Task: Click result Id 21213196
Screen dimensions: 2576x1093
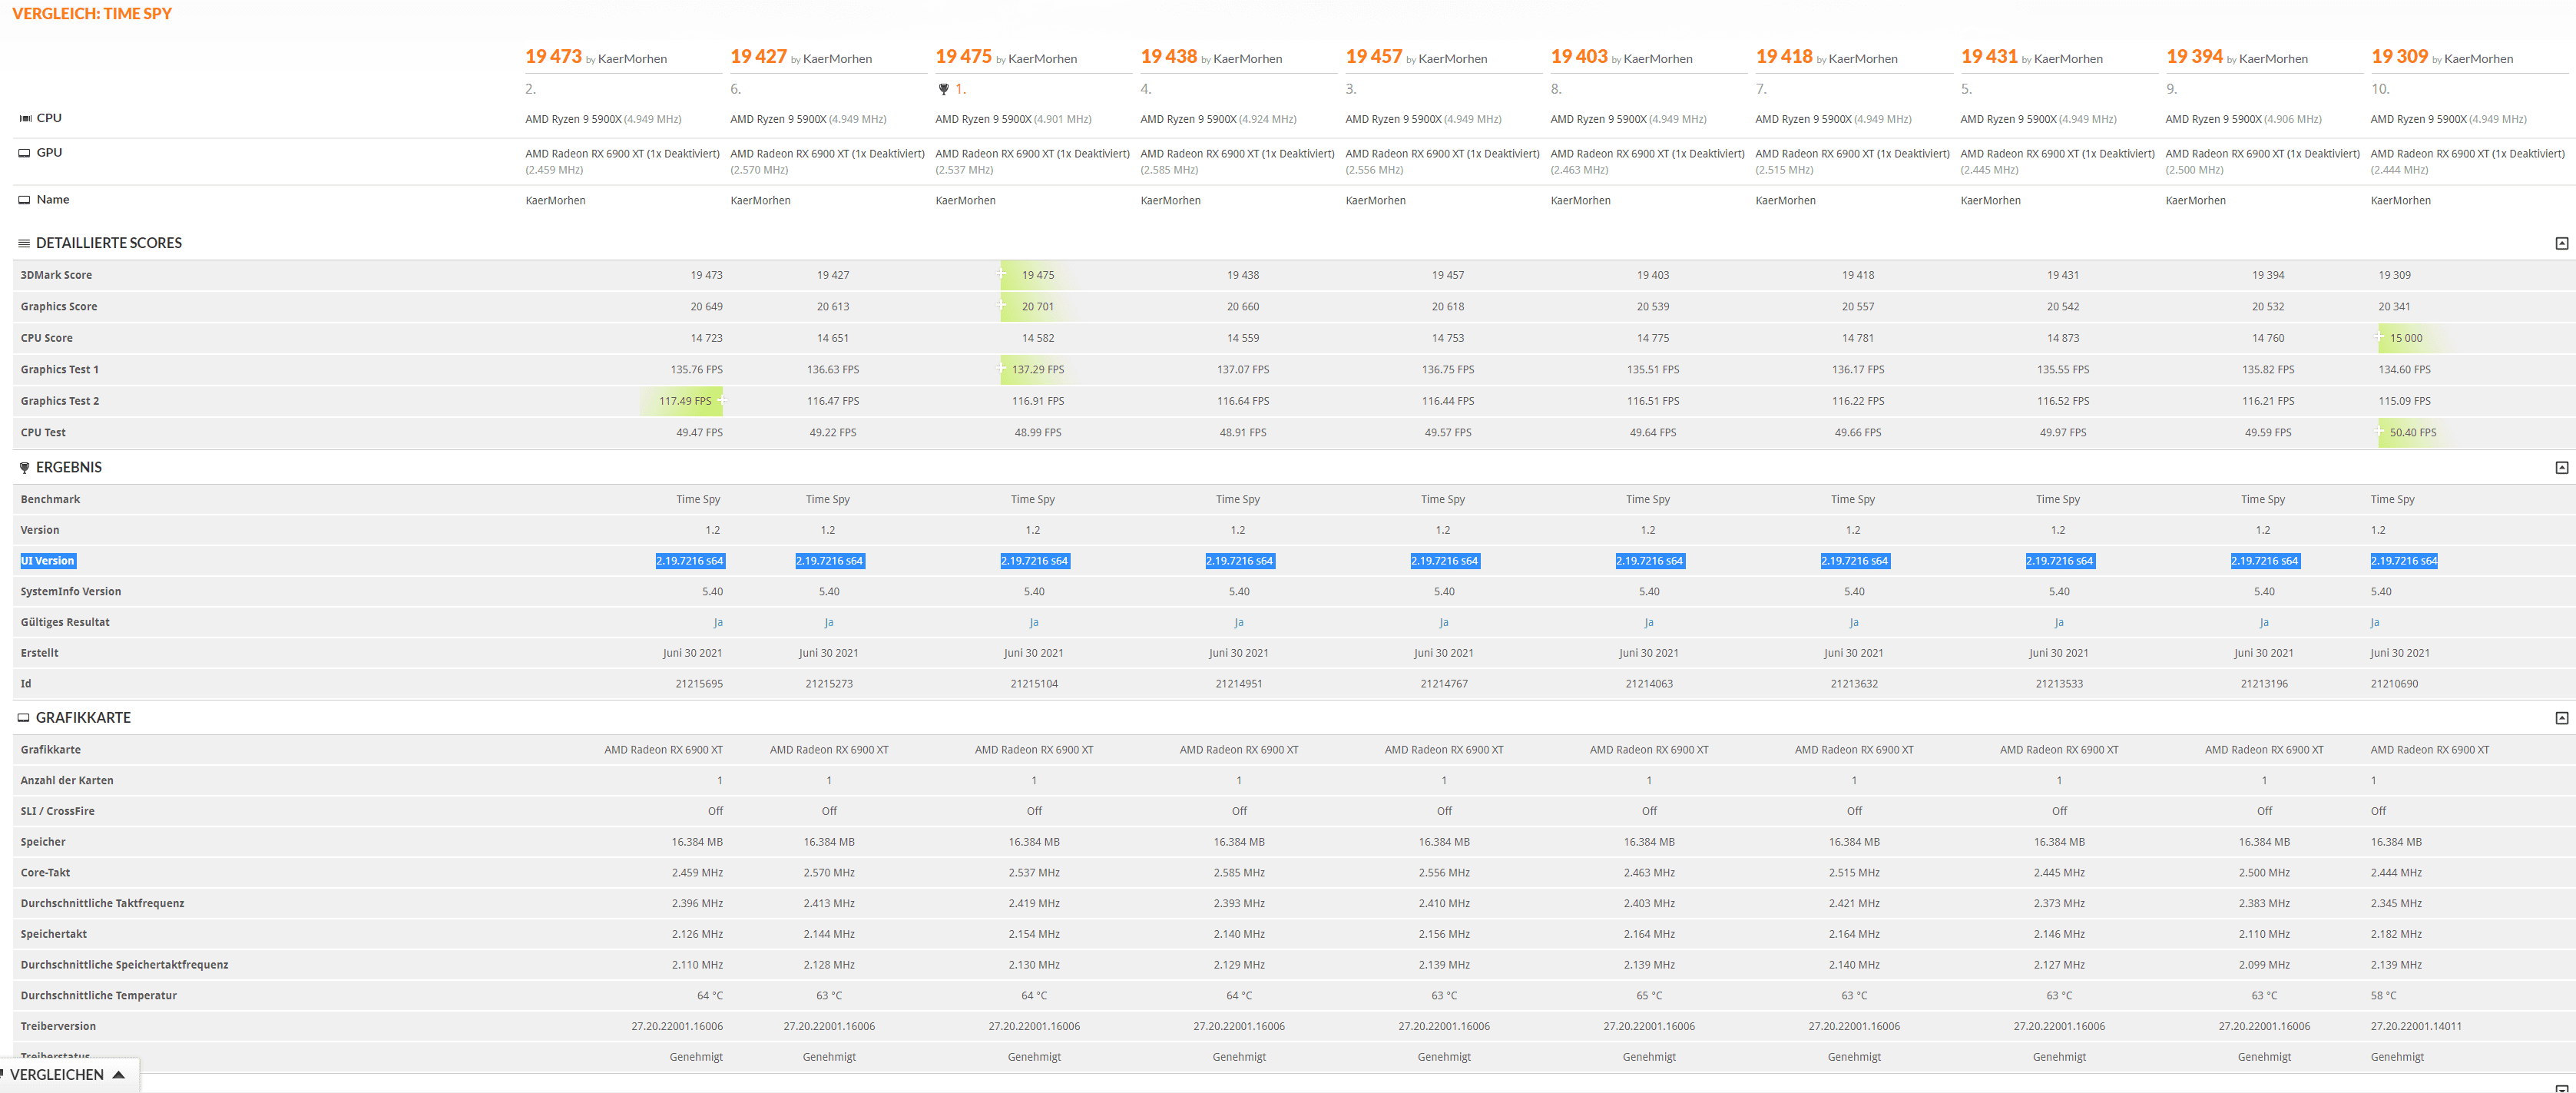Action: 2264,684
